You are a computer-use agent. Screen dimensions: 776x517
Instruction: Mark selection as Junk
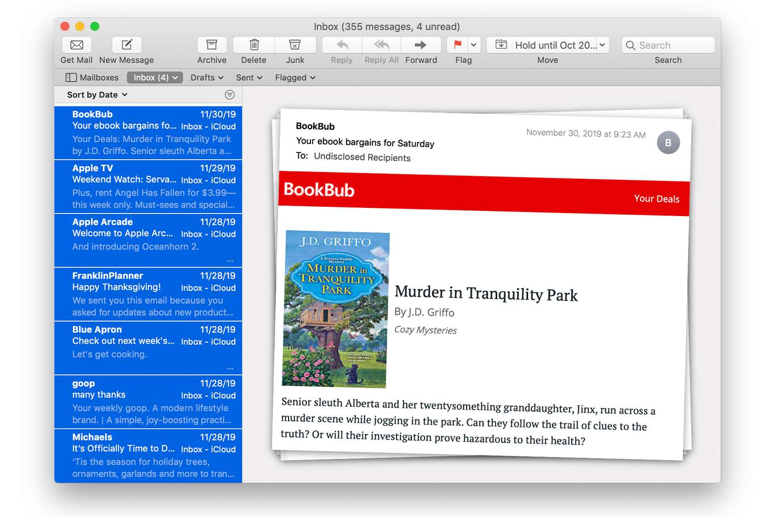pos(295,45)
